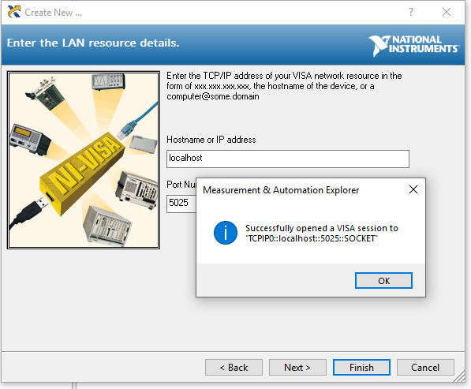Click the window resize grip corner

[x=460, y=376]
